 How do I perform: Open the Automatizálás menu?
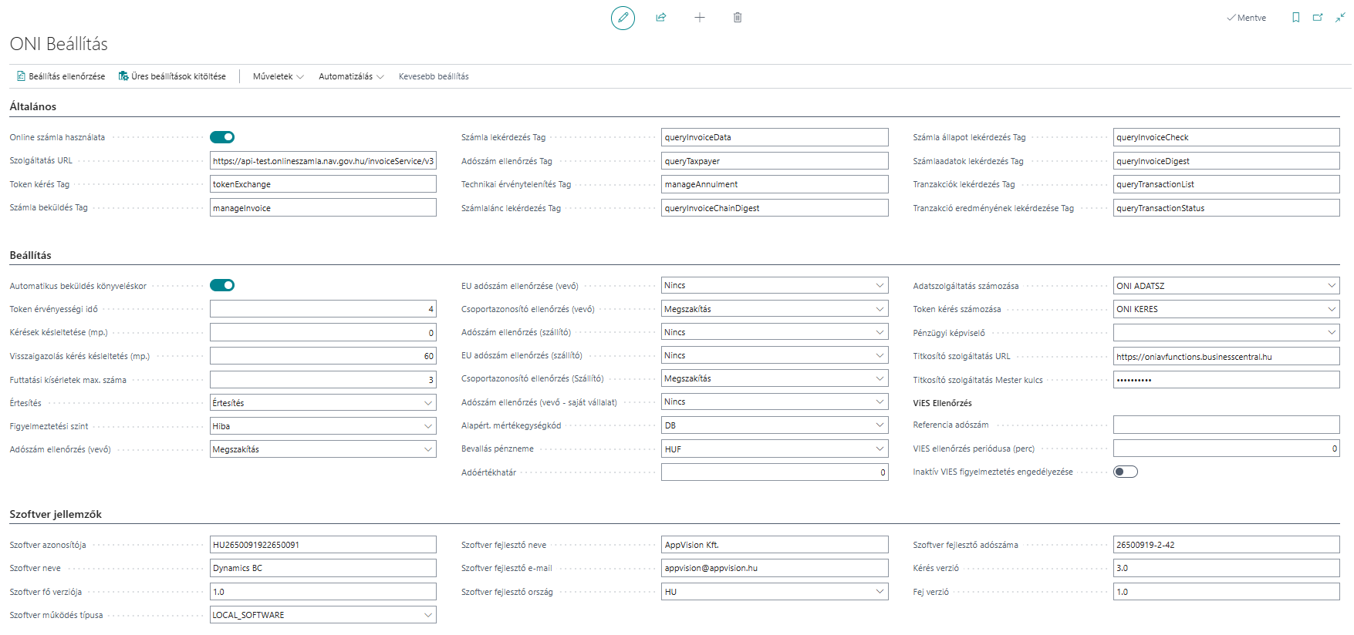[351, 76]
